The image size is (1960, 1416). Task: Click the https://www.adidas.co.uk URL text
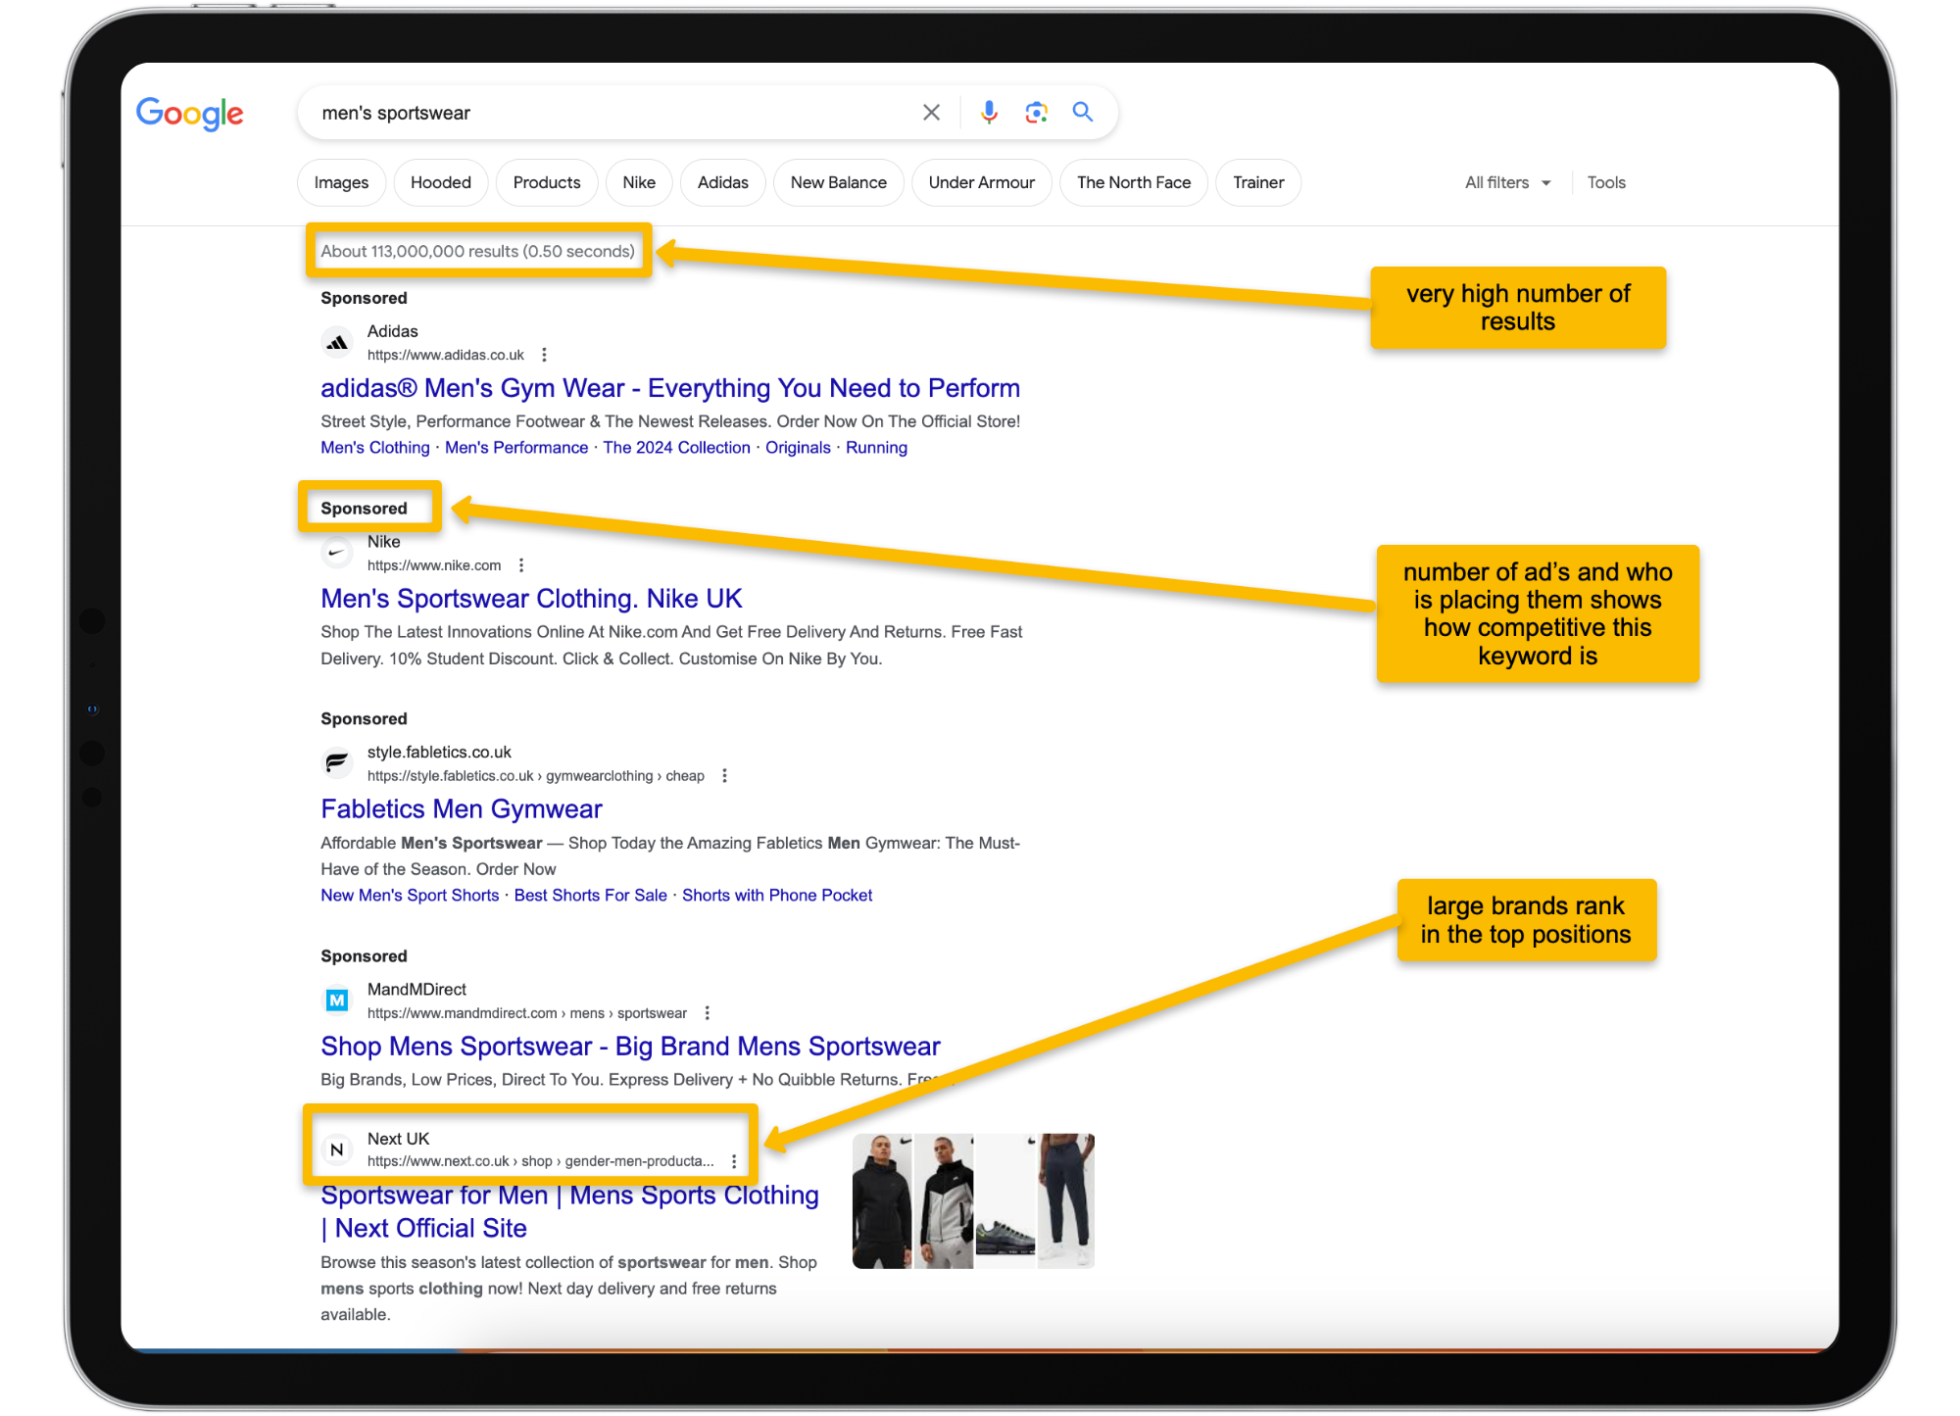pos(446,355)
